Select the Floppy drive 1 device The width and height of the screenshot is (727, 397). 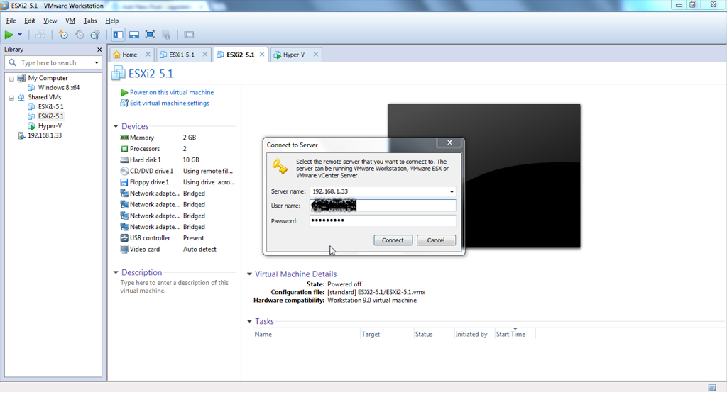coord(177,182)
